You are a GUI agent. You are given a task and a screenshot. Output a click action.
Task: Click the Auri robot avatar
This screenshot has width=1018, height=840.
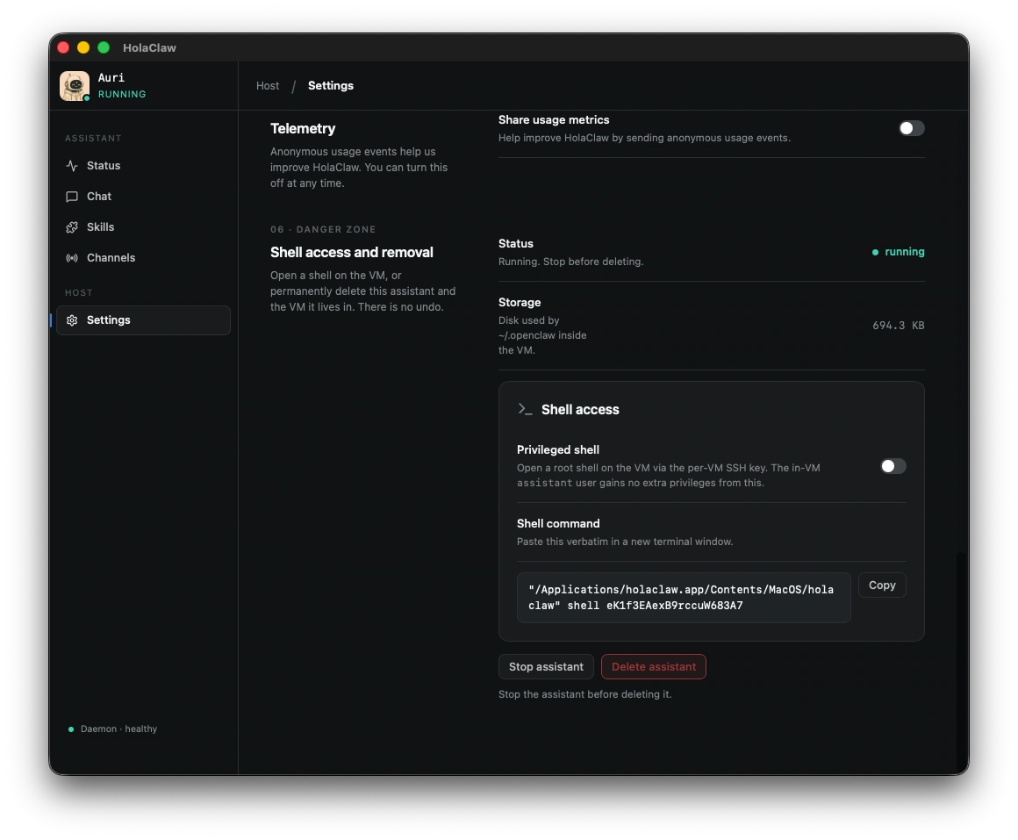coord(75,86)
